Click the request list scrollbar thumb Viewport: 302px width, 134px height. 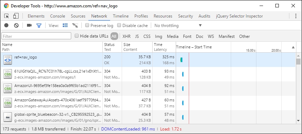pyautogui.click(x=298, y=61)
